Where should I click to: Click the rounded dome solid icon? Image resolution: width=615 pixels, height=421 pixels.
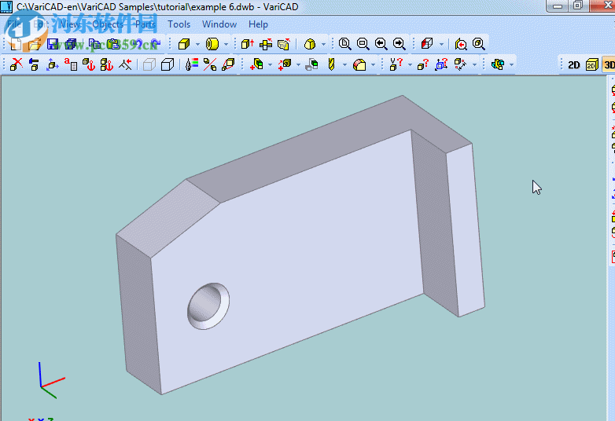point(310,44)
